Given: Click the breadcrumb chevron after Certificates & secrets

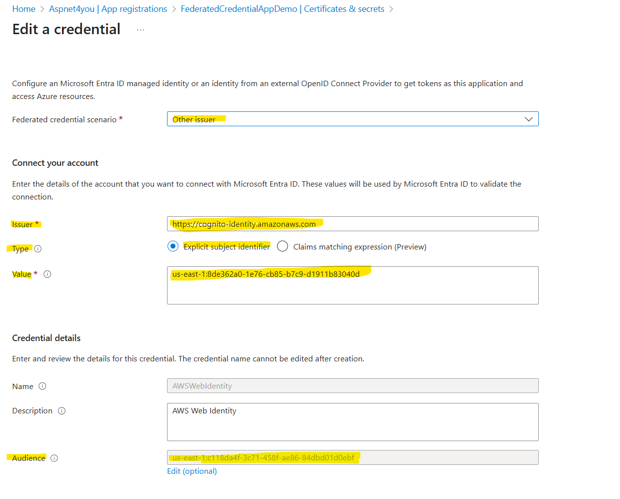Looking at the screenshot, I should [392, 9].
